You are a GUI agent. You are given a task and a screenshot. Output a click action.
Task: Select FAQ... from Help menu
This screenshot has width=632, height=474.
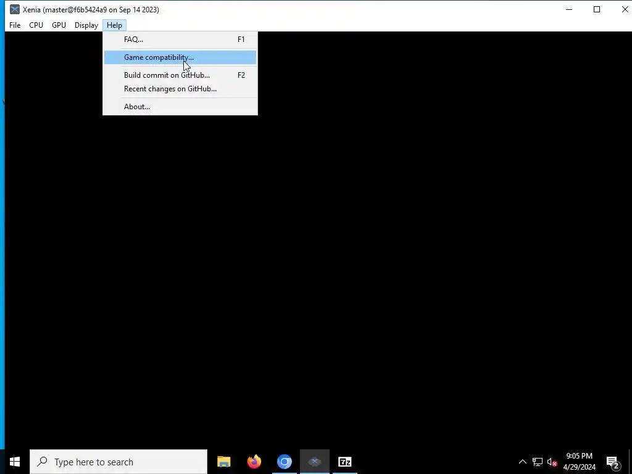180,39
